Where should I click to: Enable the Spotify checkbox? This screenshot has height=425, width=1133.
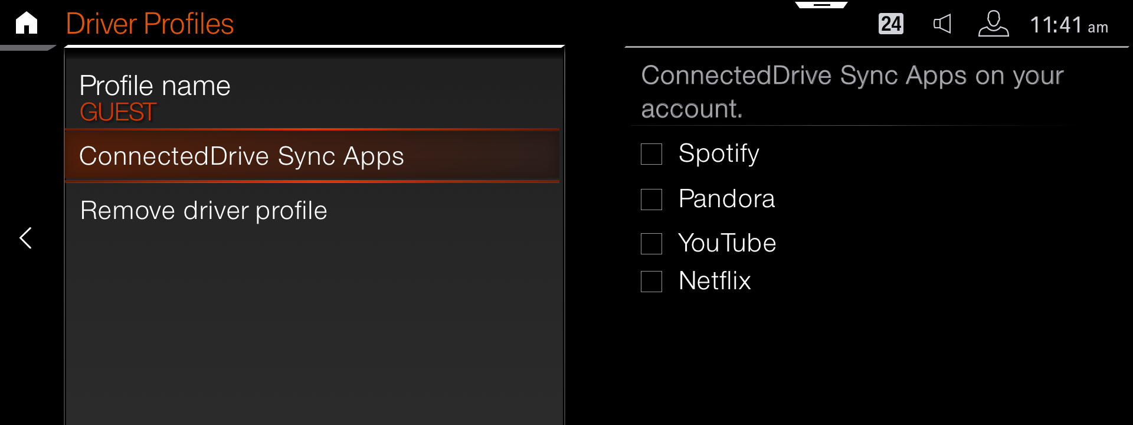tap(651, 154)
